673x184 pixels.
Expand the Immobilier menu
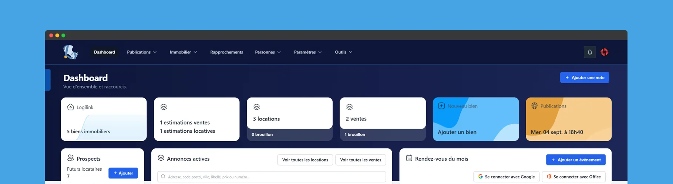tap(183, 52)
